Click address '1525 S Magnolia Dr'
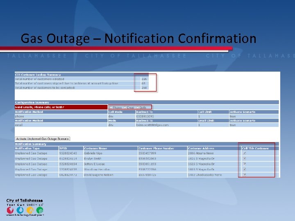Screen dimensions: 295x221 (x=201, y=164)
